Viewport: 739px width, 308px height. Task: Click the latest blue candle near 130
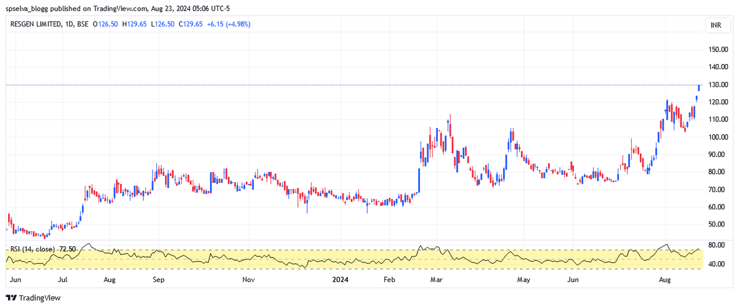pyautogui.click(x=699, y=87)
